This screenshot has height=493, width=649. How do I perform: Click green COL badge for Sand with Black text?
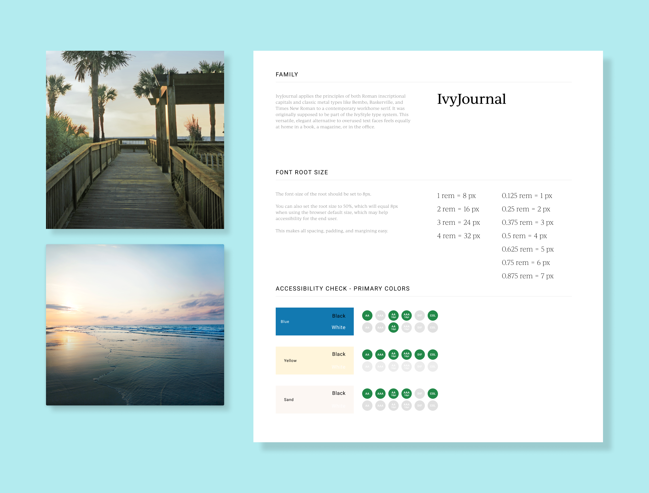tap(433, 393)
